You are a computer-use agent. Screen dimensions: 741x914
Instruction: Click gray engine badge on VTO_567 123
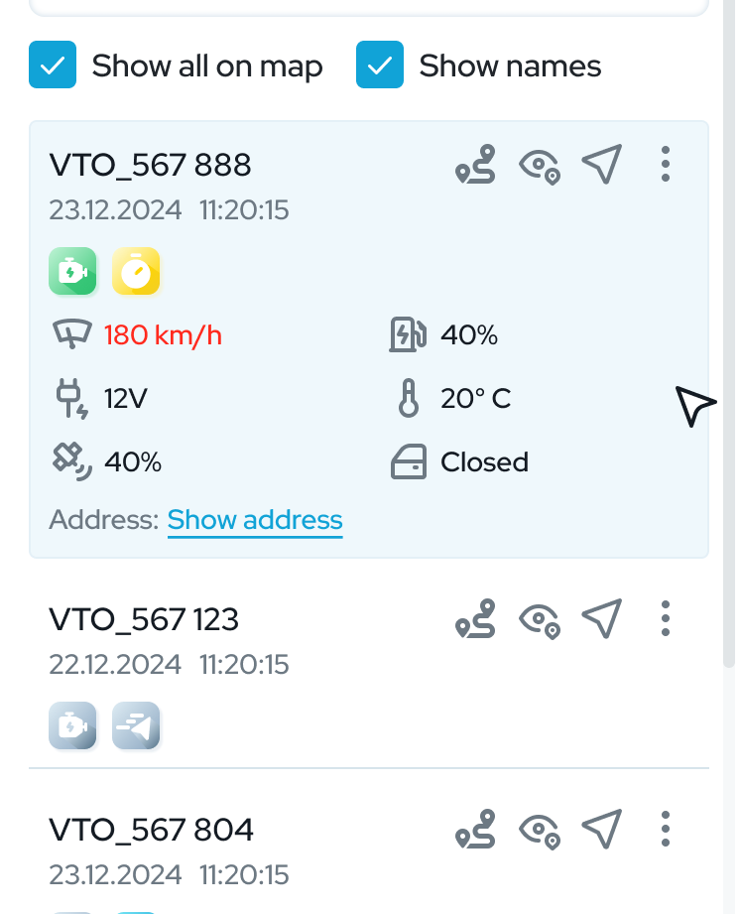(x=72, y=725)
